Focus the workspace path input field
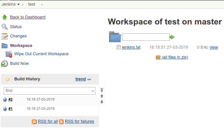Viewport: 224px width, 133px height. 146,37
